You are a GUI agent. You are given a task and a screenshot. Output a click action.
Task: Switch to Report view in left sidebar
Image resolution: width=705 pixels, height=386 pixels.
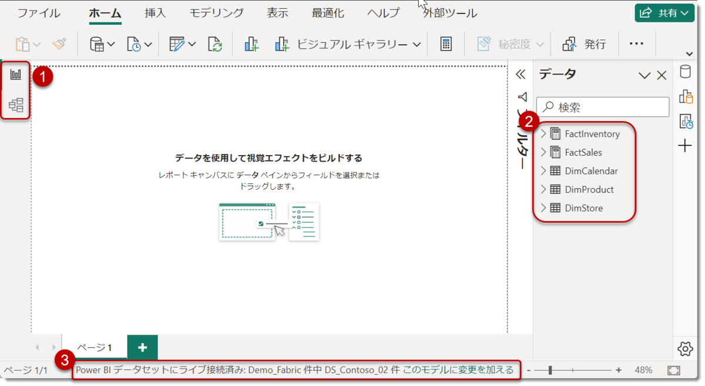tap(16, 75)
